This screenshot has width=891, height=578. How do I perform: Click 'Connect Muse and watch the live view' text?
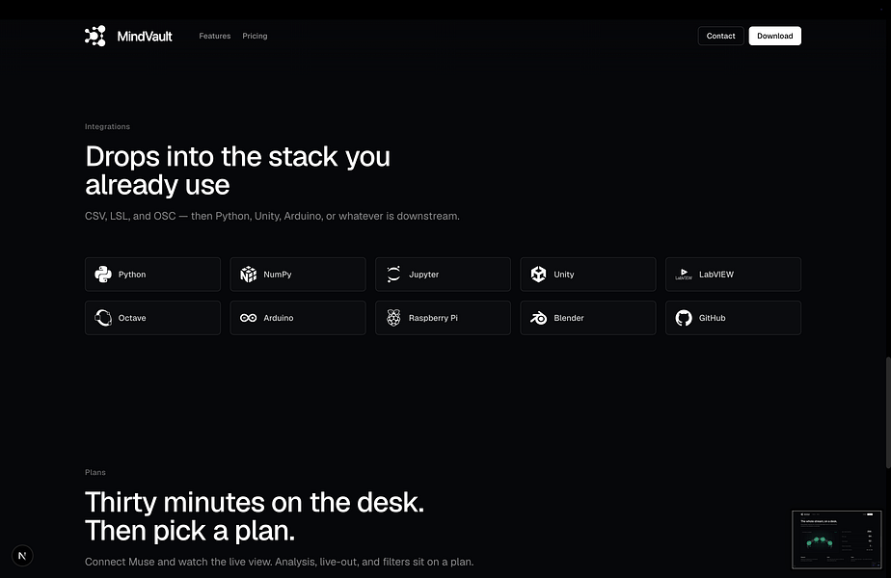279,562
